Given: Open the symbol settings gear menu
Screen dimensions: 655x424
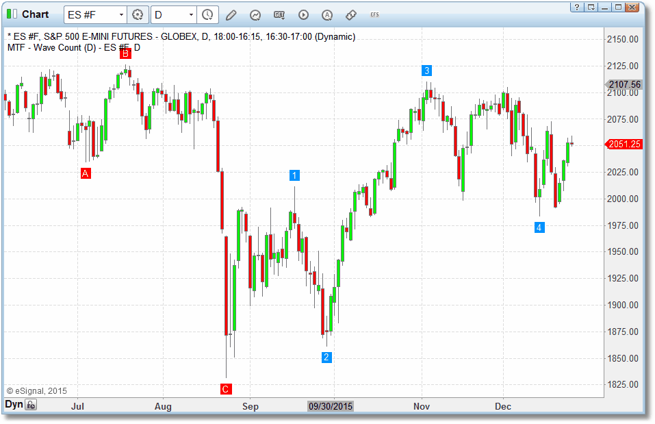Looking at the screenshot, I should [x=138, y=15].
